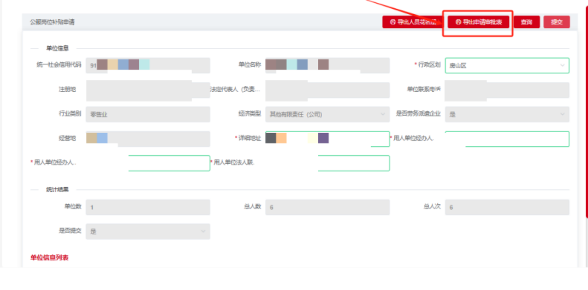
Task: Expand the 经济类型 dropdown
Action: (327, 114)
